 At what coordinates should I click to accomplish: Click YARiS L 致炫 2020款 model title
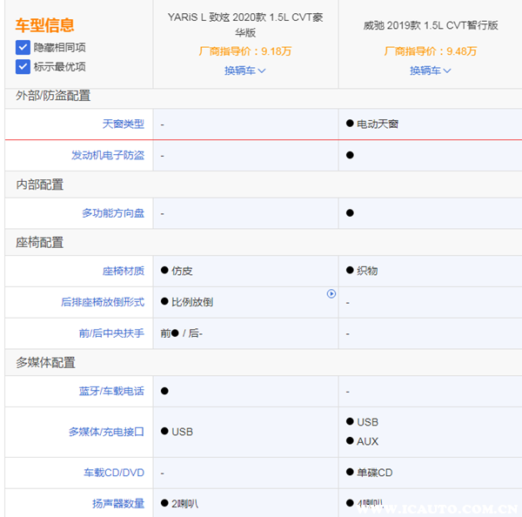click(x=245, y=25)
